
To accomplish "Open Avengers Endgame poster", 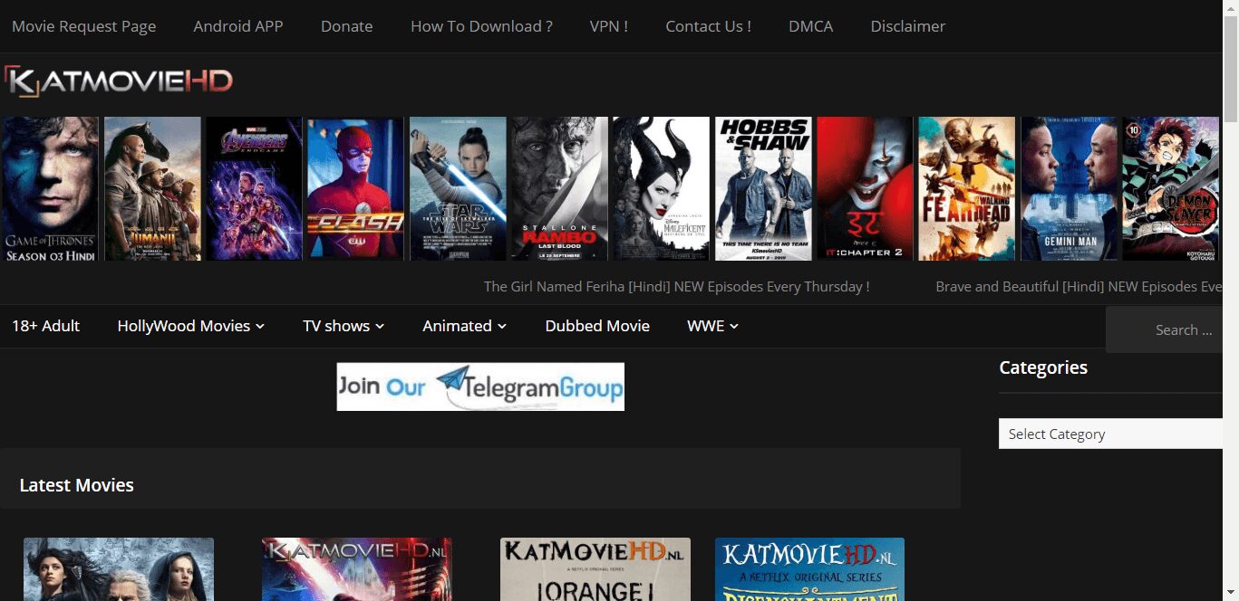I will pos(254,189).
